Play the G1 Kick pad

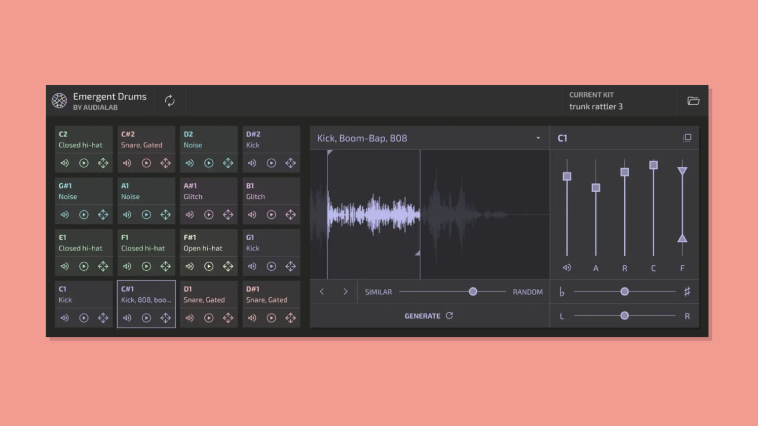[271, 266]
